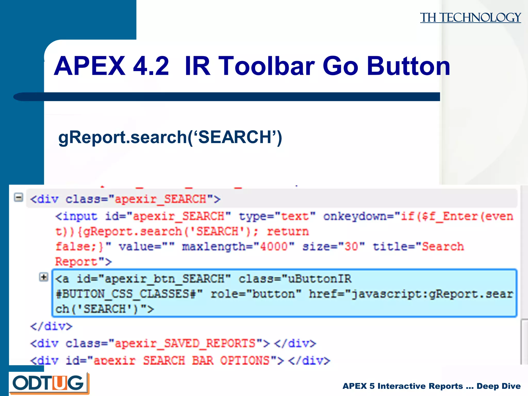Click the size="30" attribute
Screen dimensions: 528x396
click(x=334, y=246)
